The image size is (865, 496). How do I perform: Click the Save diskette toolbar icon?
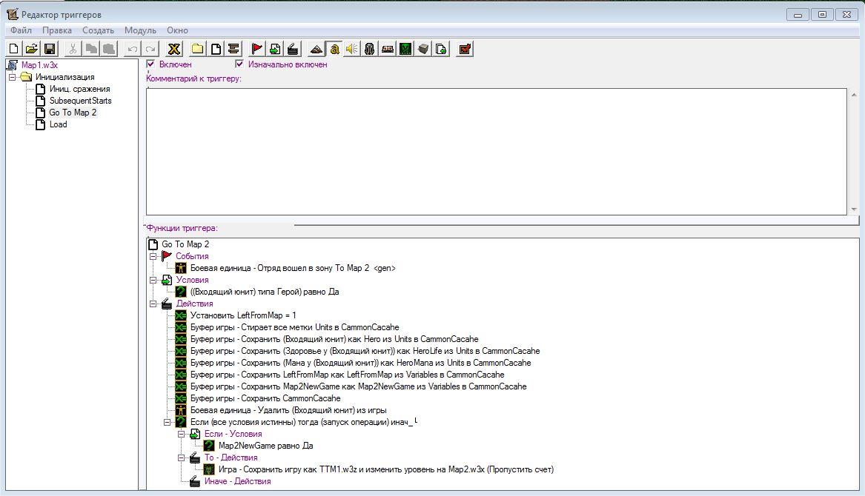click(50, 49)
